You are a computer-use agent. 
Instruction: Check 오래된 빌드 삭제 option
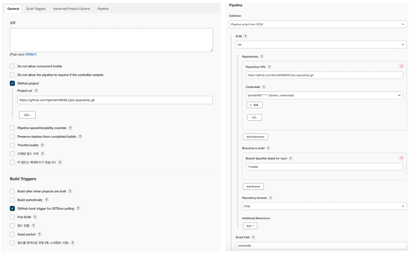[x=12, y=154]
